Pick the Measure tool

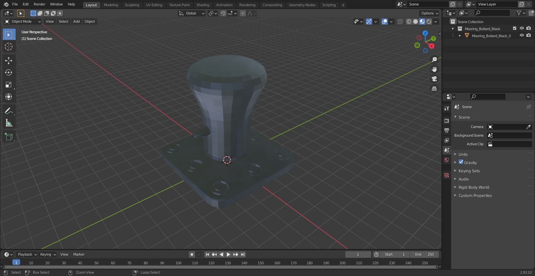pyautogui.click(x=9, y=123)
